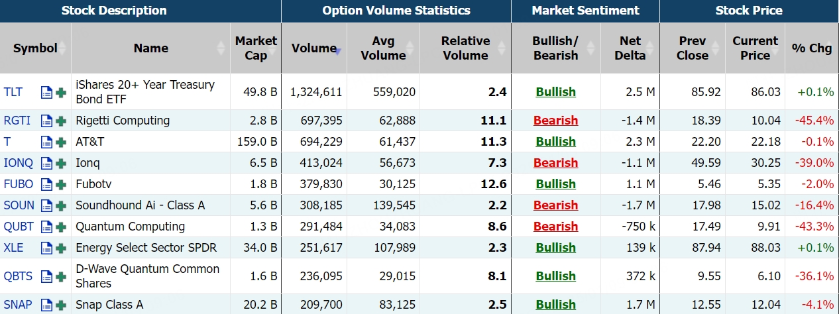Open the IONQ detail page icon
This screenshot has height=314, width=839.
coord(46,163)
